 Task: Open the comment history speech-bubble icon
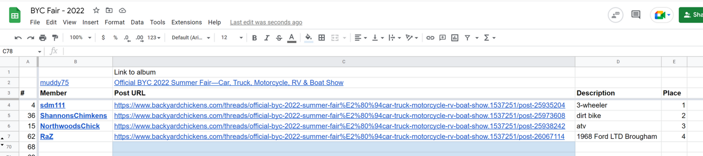(636, 15)
